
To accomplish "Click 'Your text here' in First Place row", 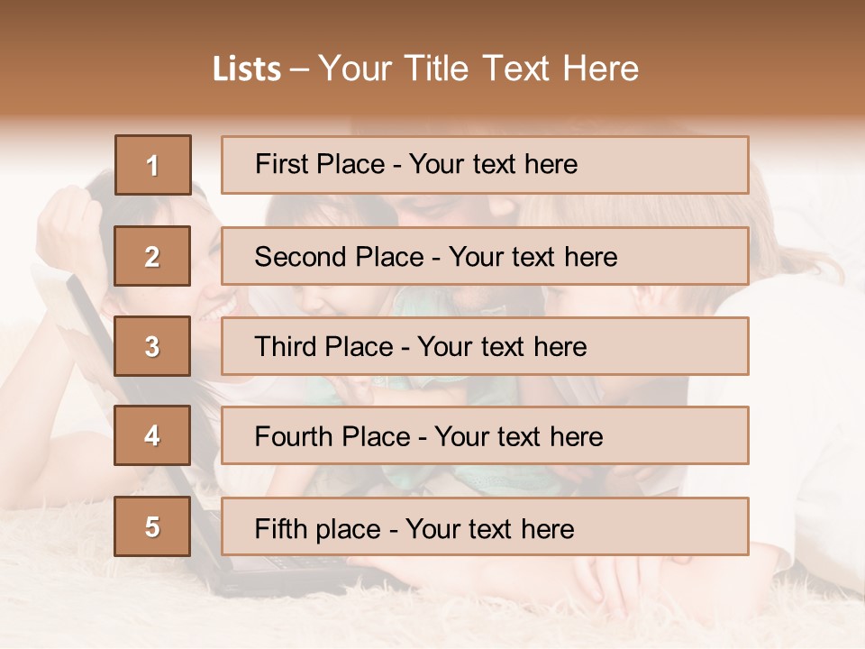I will point(493,165).
